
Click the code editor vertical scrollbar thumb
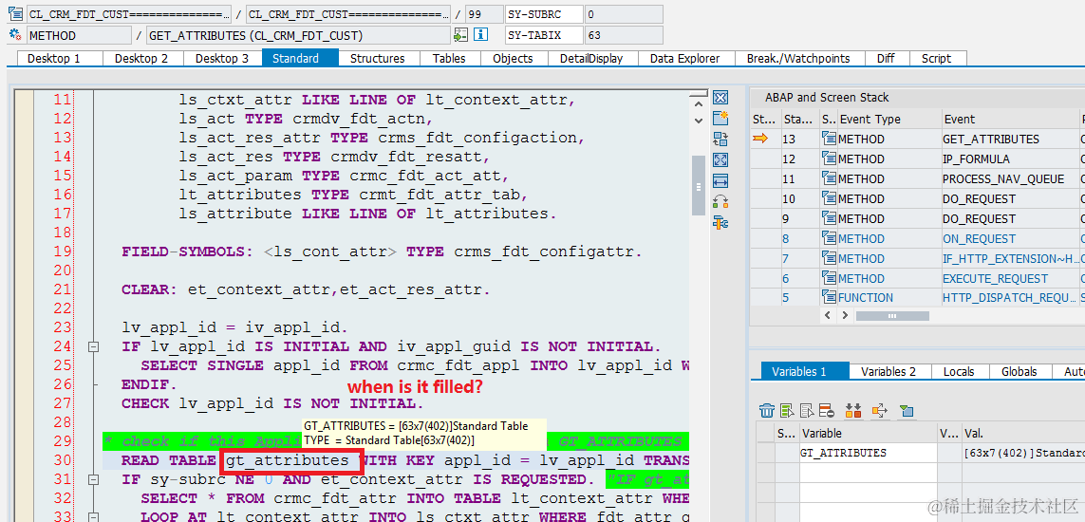pos(699,185)
